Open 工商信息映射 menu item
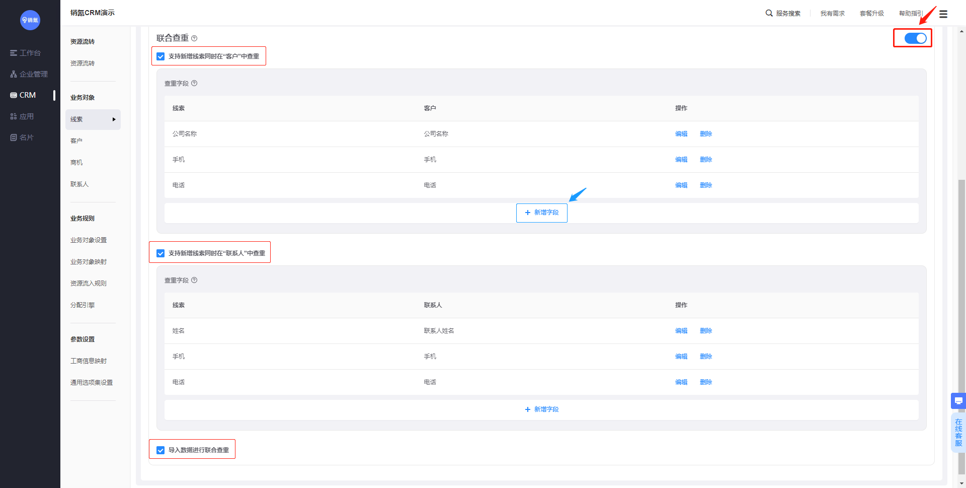 (x=89, y=361)
